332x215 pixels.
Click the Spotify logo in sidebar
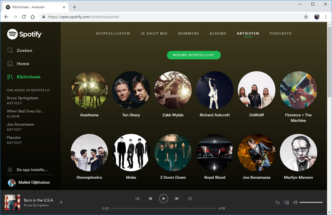[x=25, y=34]
